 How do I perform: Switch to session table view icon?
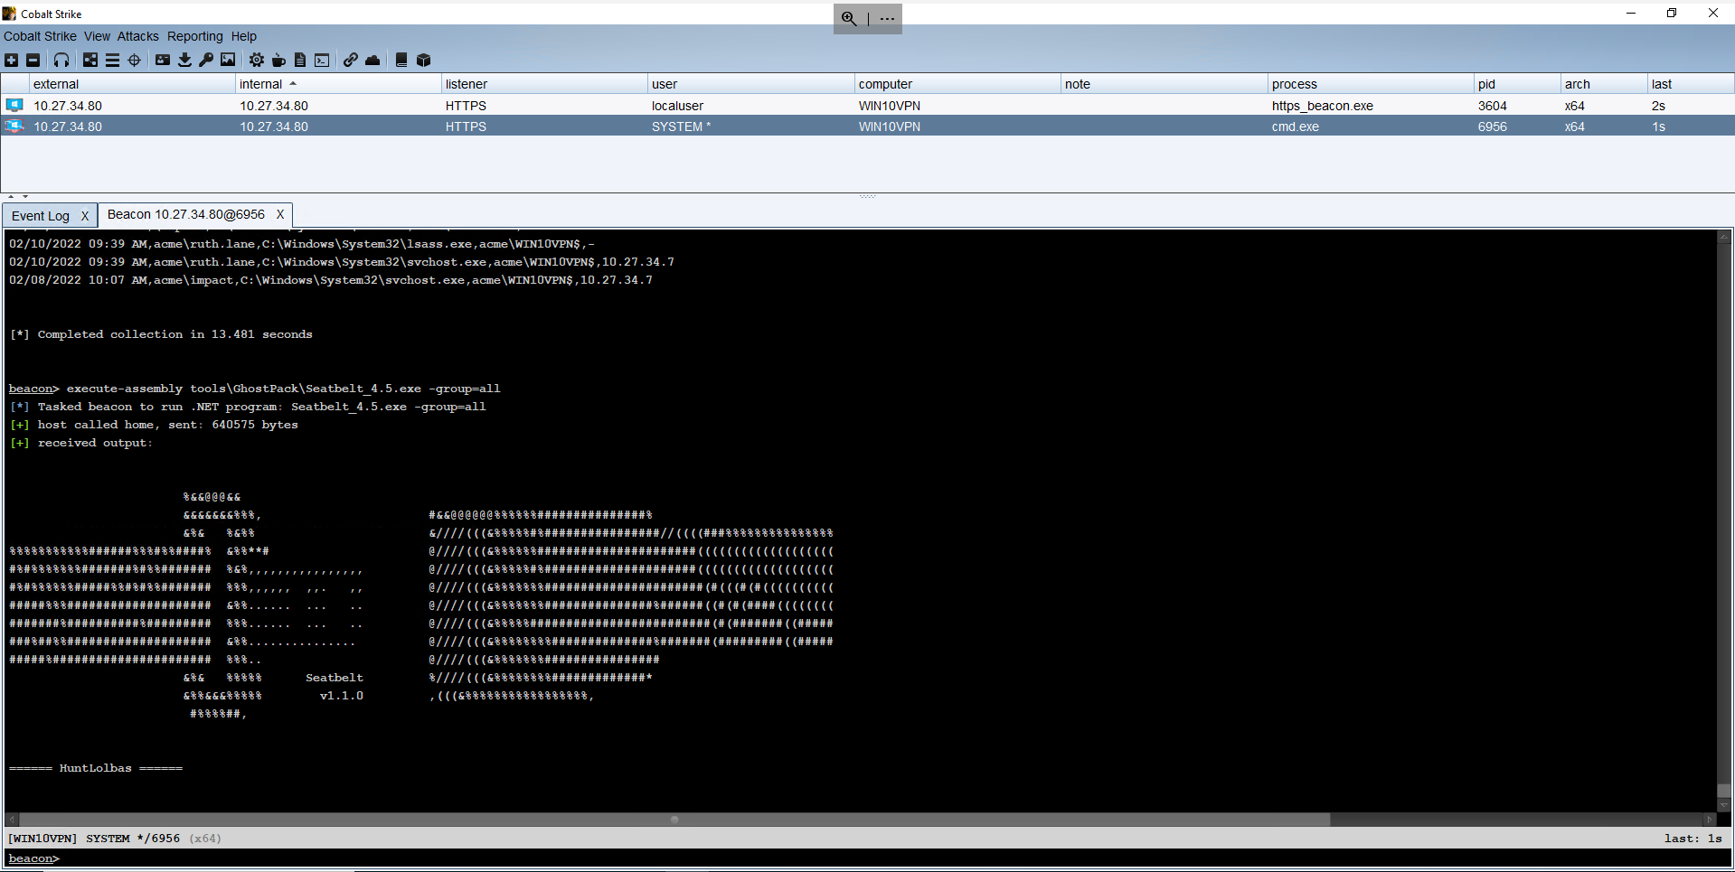[x=112, y=60]
